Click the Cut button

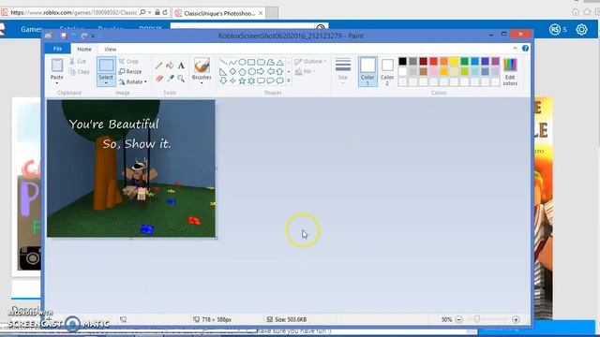pos(78,61)
